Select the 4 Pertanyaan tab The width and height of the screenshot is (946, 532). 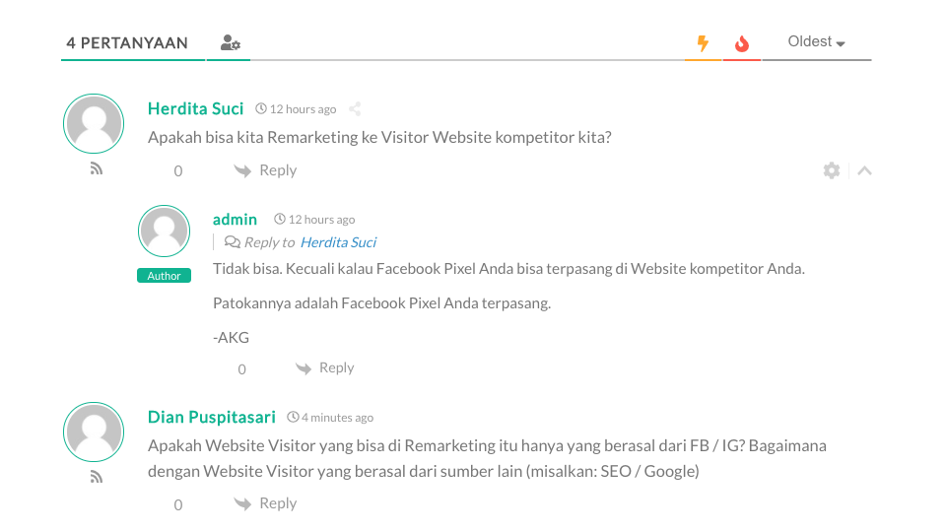point(127,43)
